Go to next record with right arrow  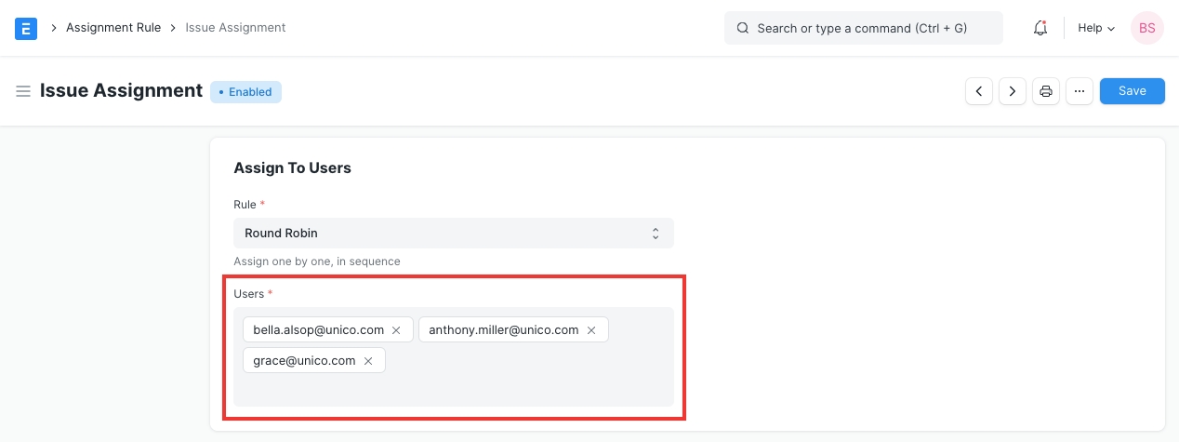coord(1012,91)
